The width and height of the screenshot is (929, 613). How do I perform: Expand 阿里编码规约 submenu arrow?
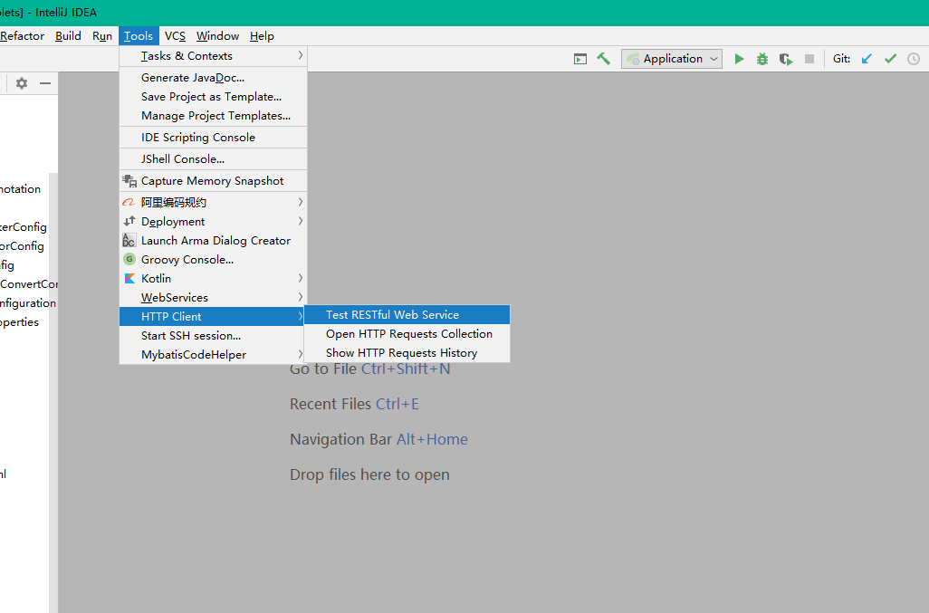[301, 203]
